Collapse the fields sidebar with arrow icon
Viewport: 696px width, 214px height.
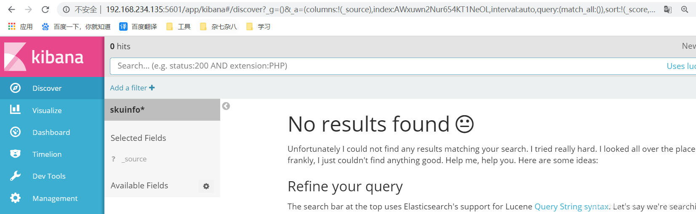coord(226,106)
